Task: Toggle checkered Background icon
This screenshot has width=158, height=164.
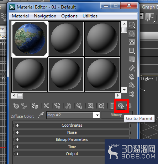Action: [132, 42]
